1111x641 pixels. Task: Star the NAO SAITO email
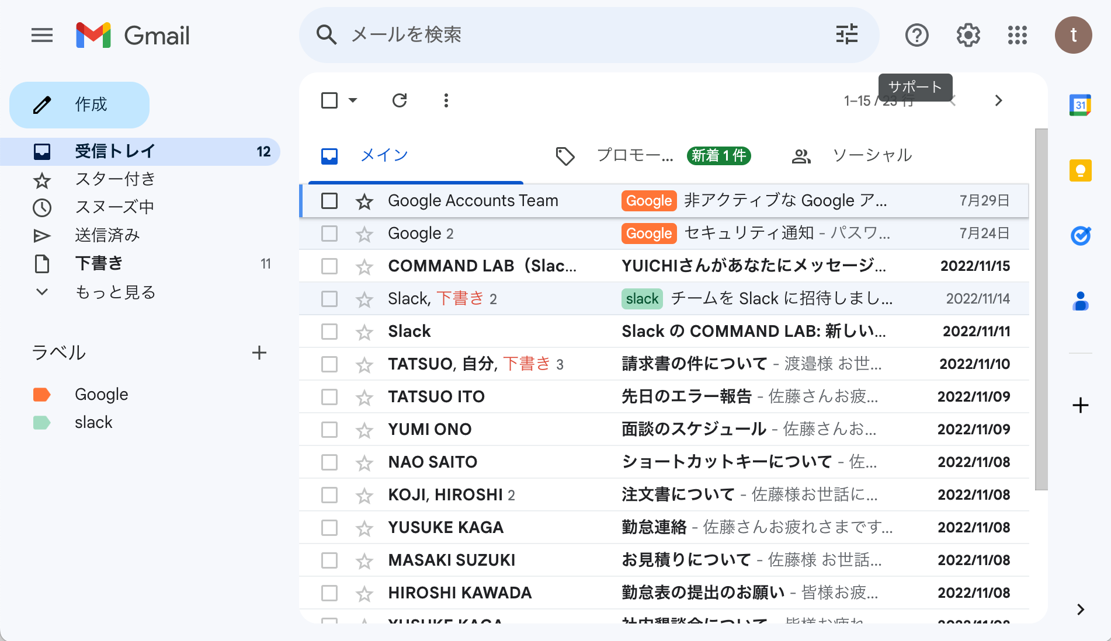click(x=364, y=463)
